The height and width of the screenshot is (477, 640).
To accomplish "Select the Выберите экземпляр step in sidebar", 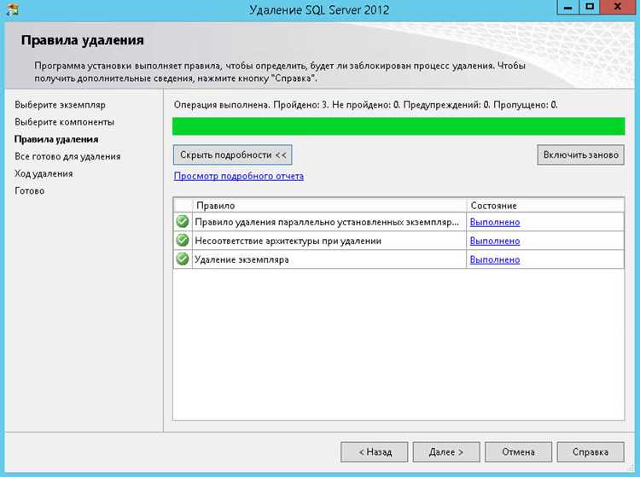I will [60, 105].
